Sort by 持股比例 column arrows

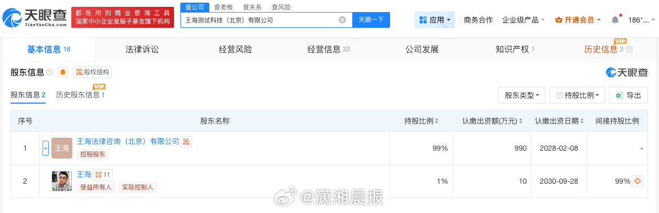436,121
